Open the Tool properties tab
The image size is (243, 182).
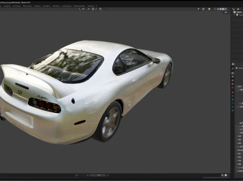point(232,68)
